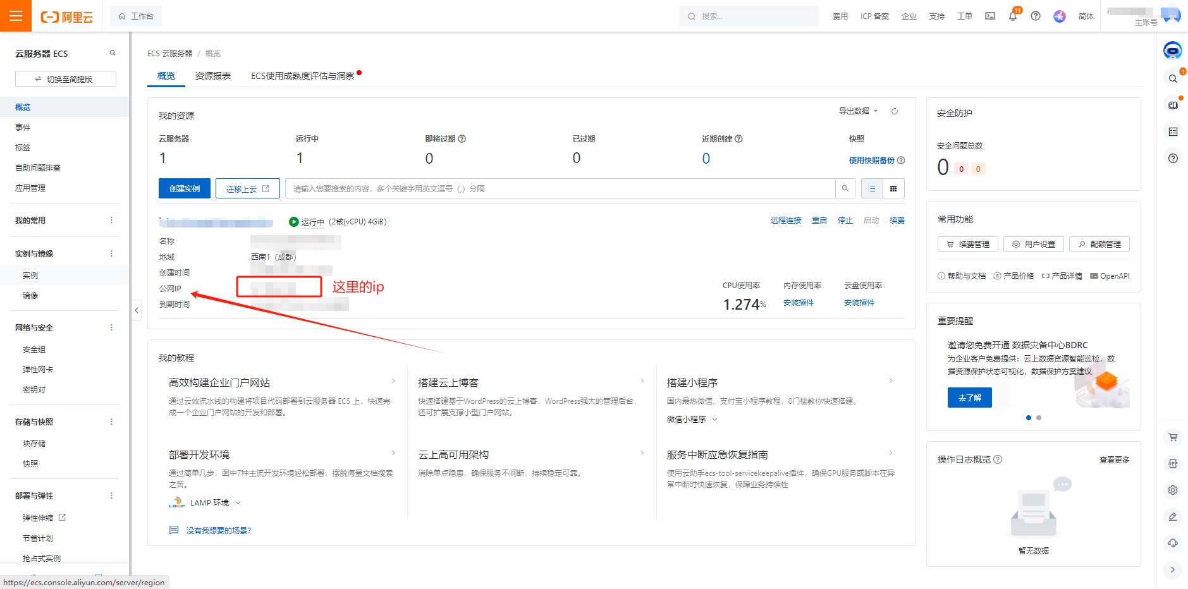Toggle resource list to list view
Screen dimensions: 1188x589
tap(871, 188)
